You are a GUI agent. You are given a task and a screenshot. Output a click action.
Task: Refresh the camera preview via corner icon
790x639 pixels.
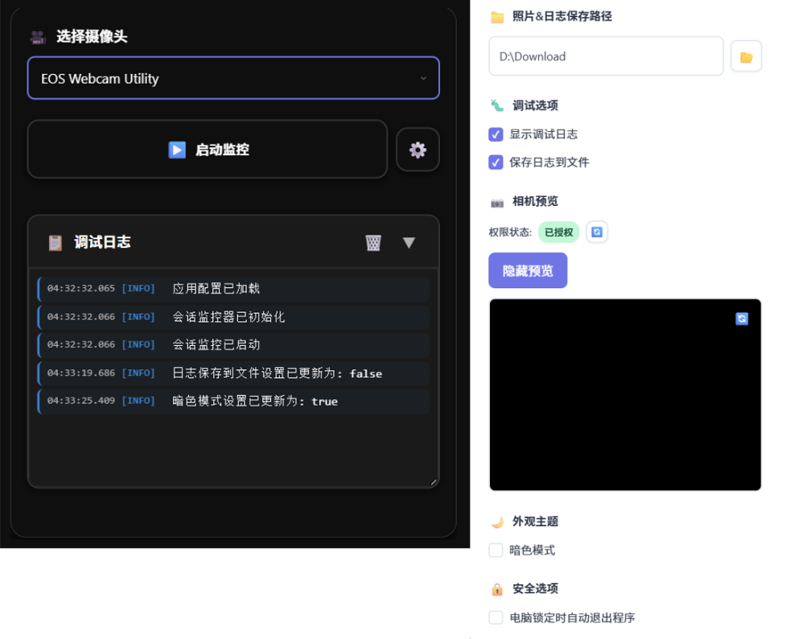(742, 319)
